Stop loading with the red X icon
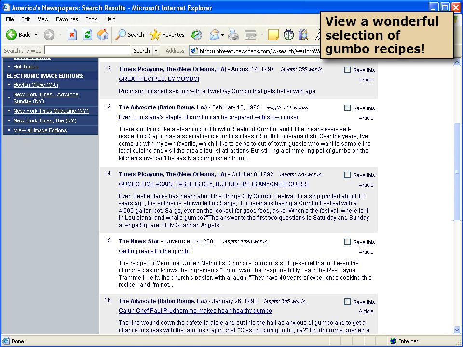Image resolution: width=463 pixels, height=347 pixels. point(72,35)
